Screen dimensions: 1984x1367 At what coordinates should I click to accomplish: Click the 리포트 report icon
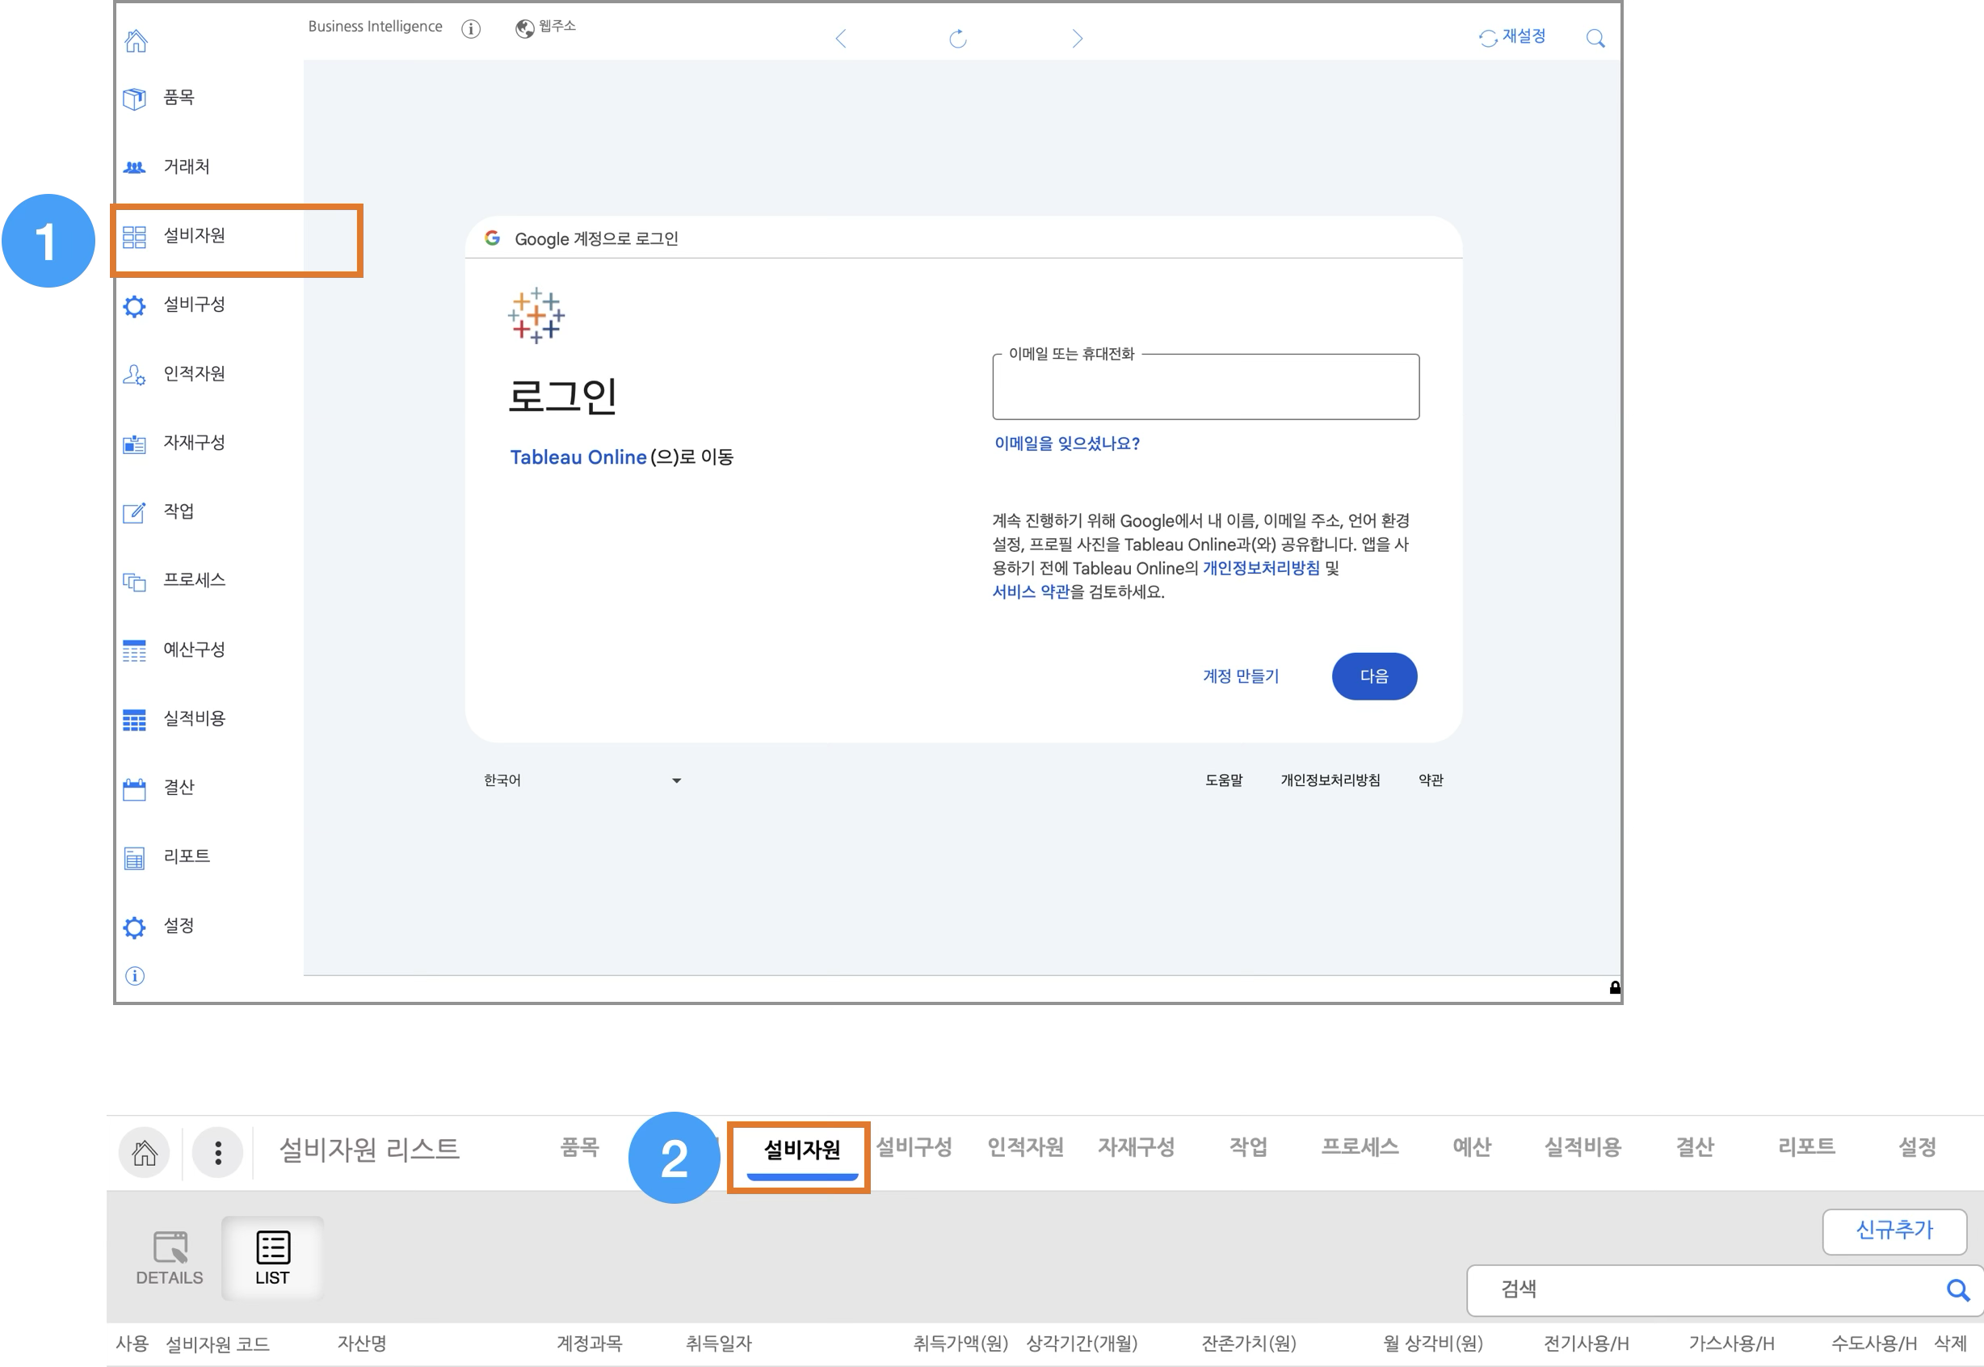(x=134, y=857)
